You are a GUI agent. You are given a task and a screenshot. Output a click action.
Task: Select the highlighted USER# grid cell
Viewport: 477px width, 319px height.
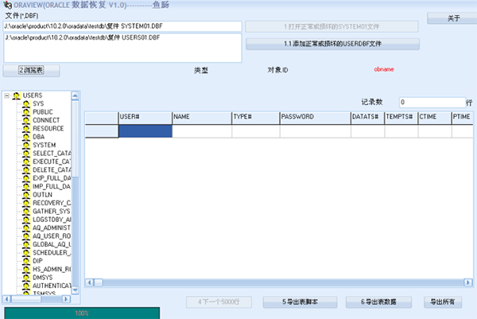(x=145, y=131)
